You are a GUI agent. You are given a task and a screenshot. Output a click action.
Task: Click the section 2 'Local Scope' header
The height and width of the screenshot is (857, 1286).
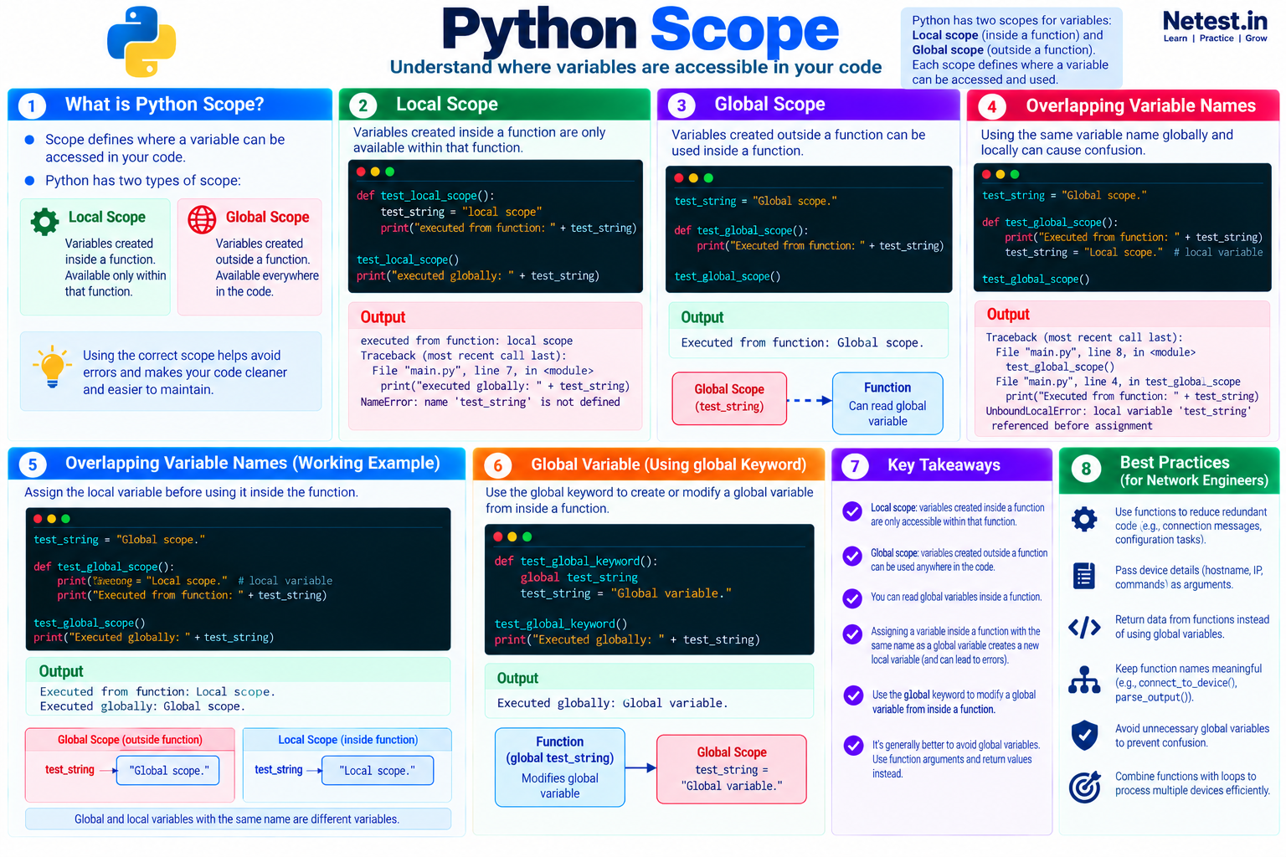[x=494, y=105]
